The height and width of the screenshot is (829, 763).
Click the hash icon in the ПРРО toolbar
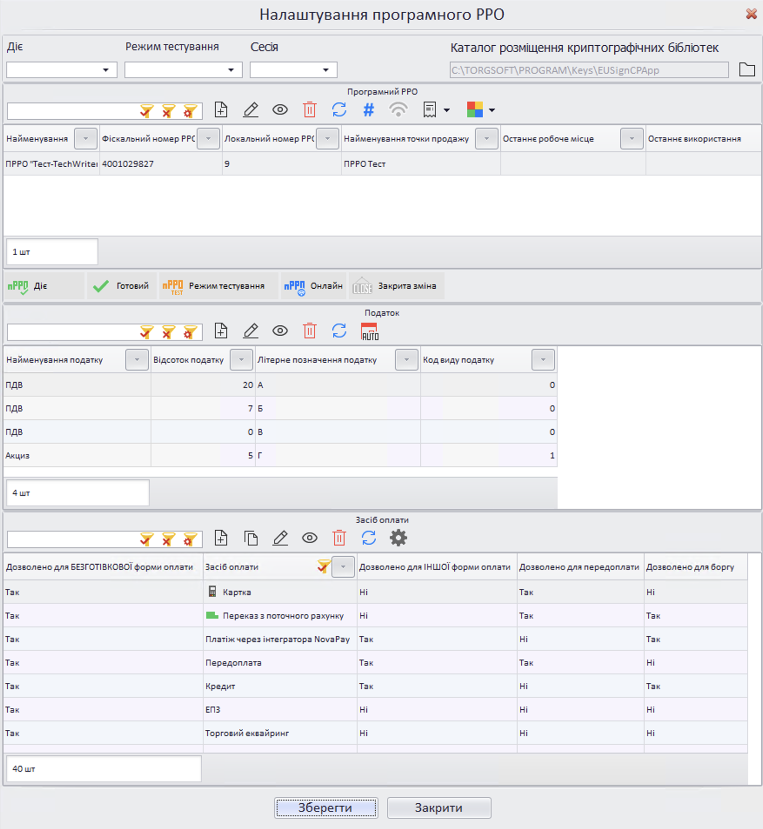(368, 110)
